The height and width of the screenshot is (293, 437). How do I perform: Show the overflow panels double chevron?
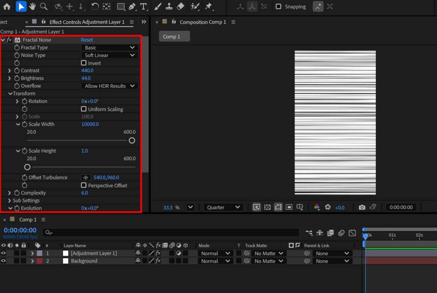coord(143,22)
